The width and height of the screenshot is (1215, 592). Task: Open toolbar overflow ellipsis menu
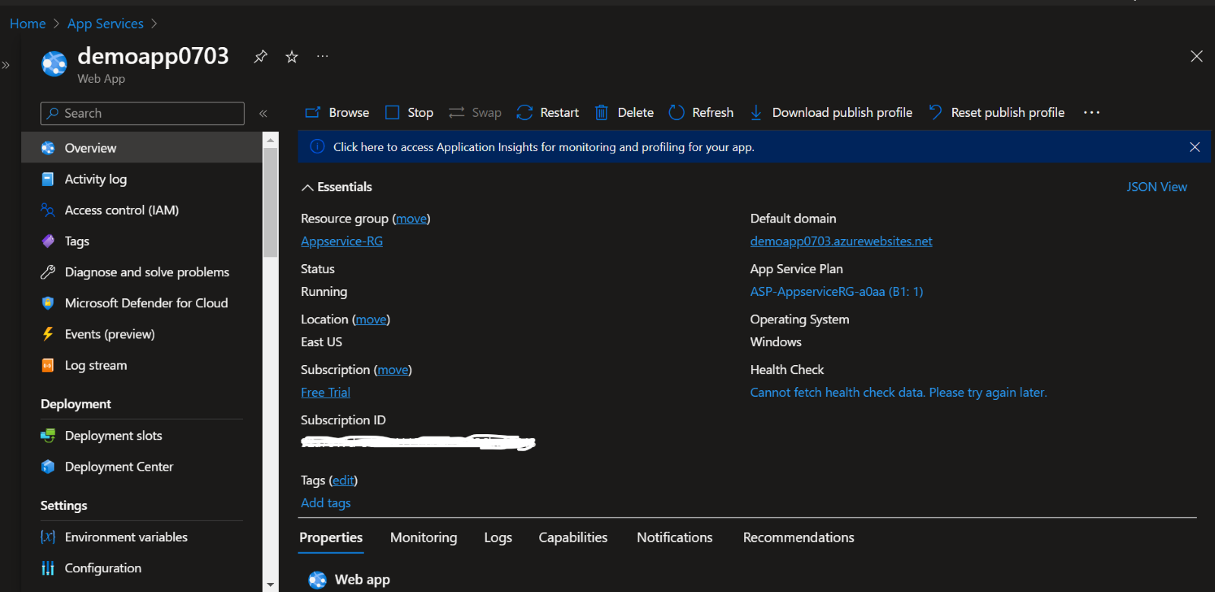(1092, 112)
